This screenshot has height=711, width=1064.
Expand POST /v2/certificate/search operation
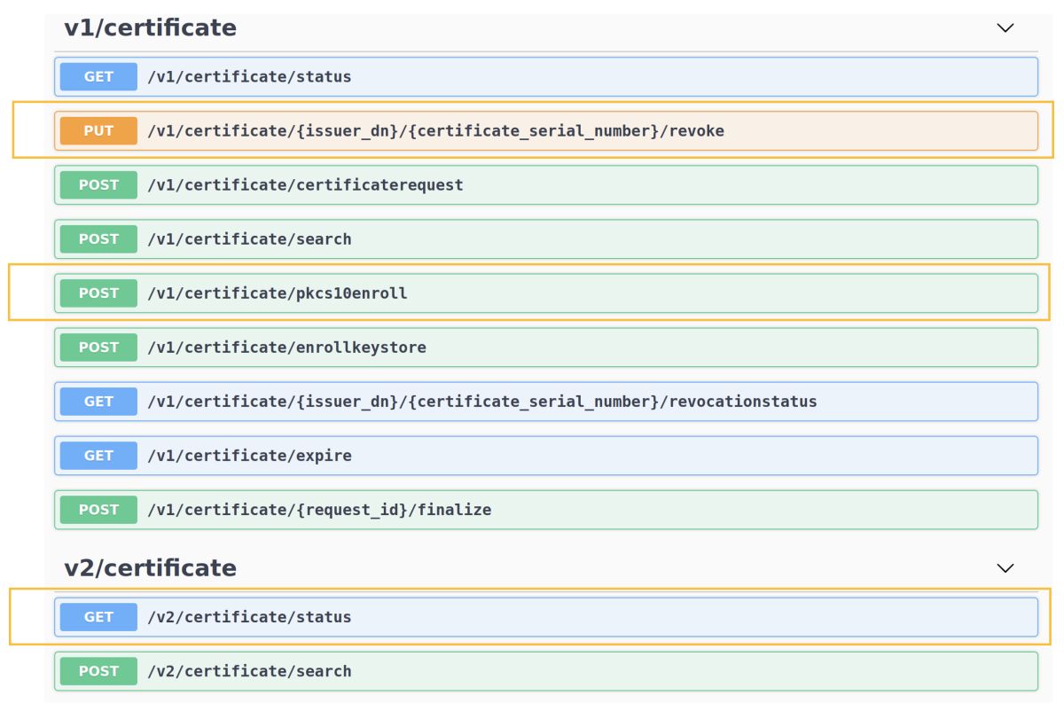249,671
